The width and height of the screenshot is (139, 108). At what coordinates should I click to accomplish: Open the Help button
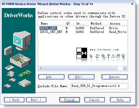(x=120, y=100)
